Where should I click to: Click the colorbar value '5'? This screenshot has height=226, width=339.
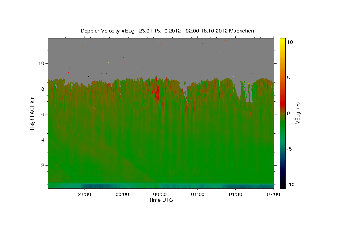(288, 78)
